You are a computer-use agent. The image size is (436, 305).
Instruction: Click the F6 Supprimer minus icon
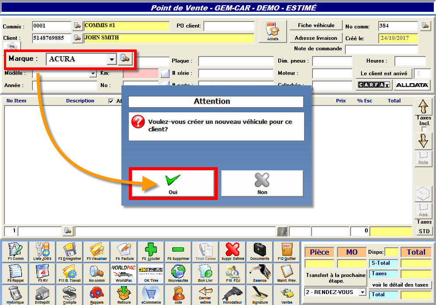pos(178,252)
